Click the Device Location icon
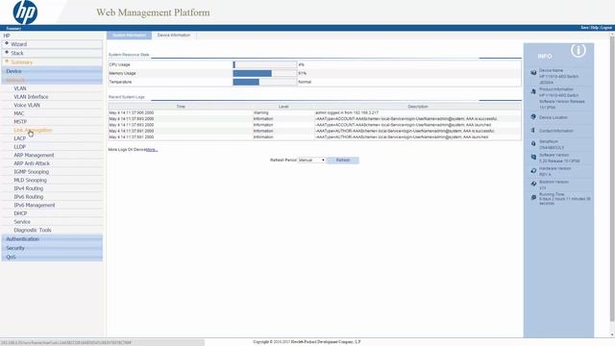 click(533, 117)
